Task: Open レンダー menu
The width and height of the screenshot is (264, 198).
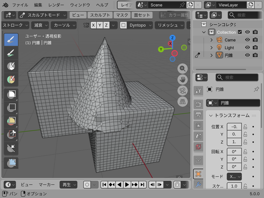Action: click(x=56, y=5)
